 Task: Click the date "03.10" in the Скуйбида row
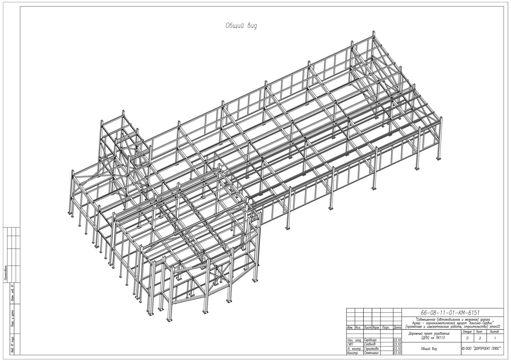[398, 341]
